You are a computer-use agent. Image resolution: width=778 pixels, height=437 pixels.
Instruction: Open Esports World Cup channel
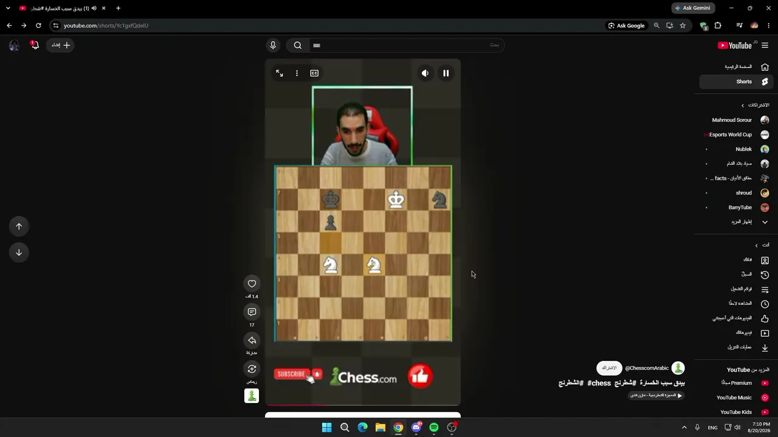735,135
